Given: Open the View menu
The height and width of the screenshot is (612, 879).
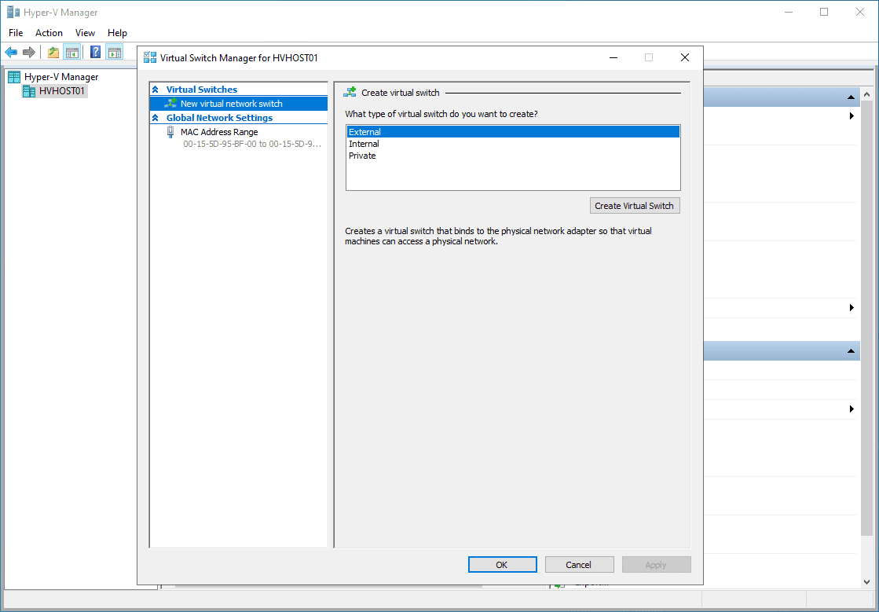Looking at the screenshot, I should point(85,32).
